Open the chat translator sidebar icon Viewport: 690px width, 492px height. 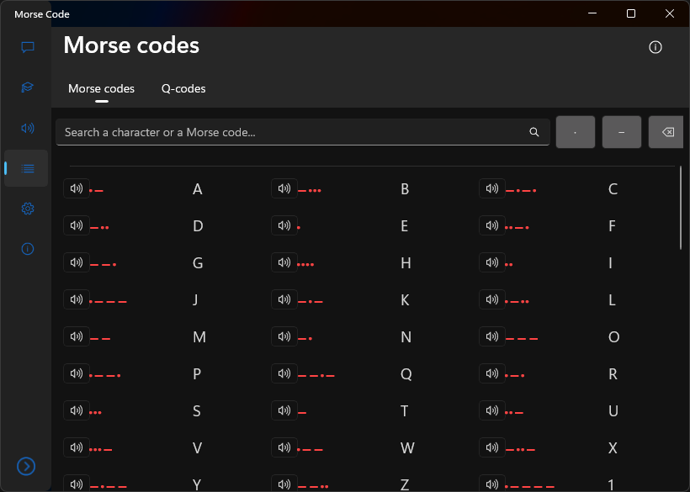(x=28, y=47)
